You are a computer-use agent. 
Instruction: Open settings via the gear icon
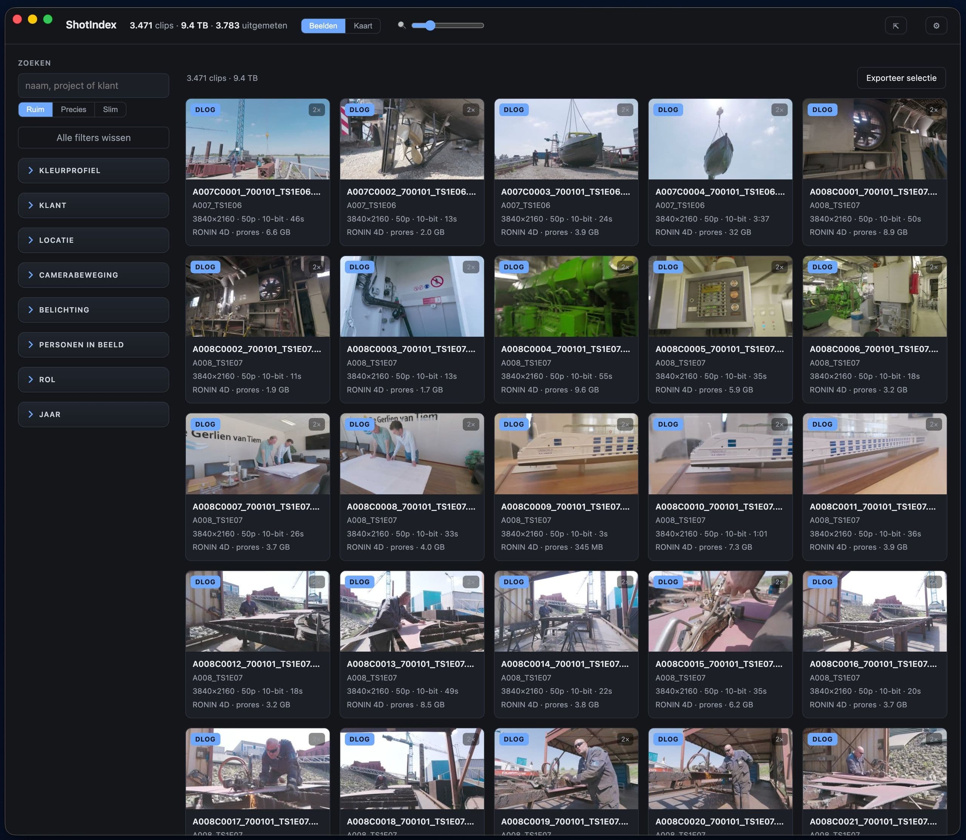(936, 26)
